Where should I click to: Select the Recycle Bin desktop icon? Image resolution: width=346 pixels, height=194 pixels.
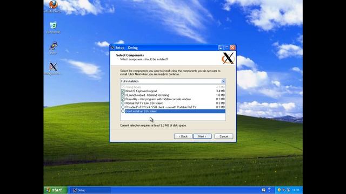coord(53,25)
